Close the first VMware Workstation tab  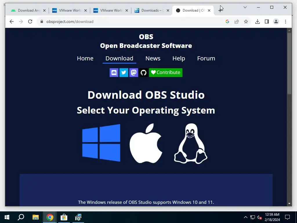tap(86, 10)
